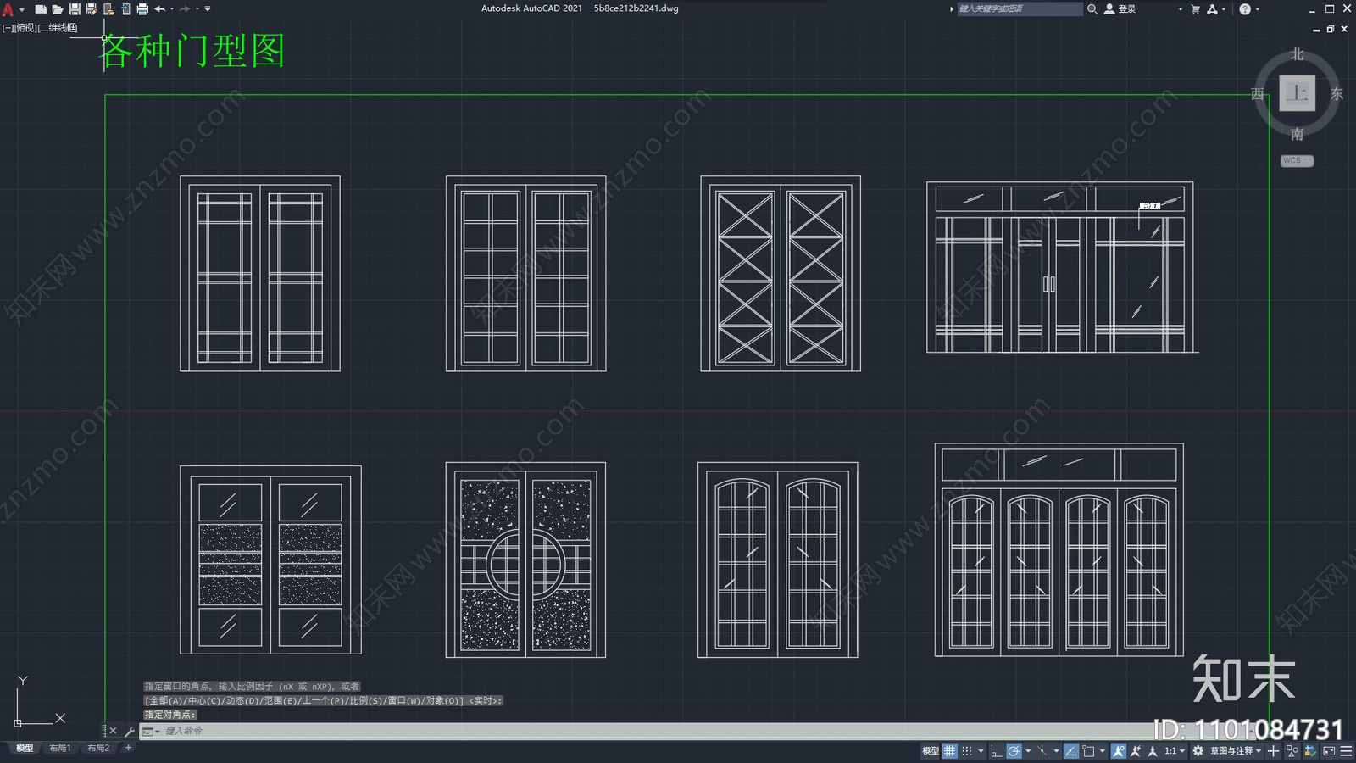Toggle isometric drafting icon in the status bar

click(x=1042, y=750)
